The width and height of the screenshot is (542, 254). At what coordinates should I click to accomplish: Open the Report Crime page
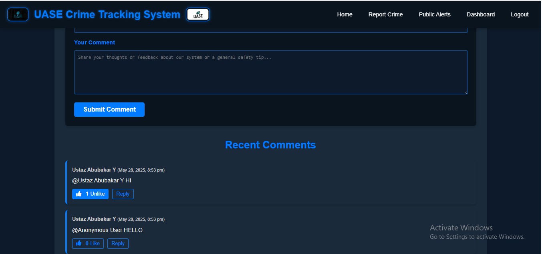(x=385, y=14)
